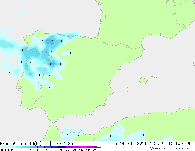Image resolution: width=195 pixels, height=151 pixels.
Task: Click the '0.1' legend scale value
Action: click(x=3, y=150)
